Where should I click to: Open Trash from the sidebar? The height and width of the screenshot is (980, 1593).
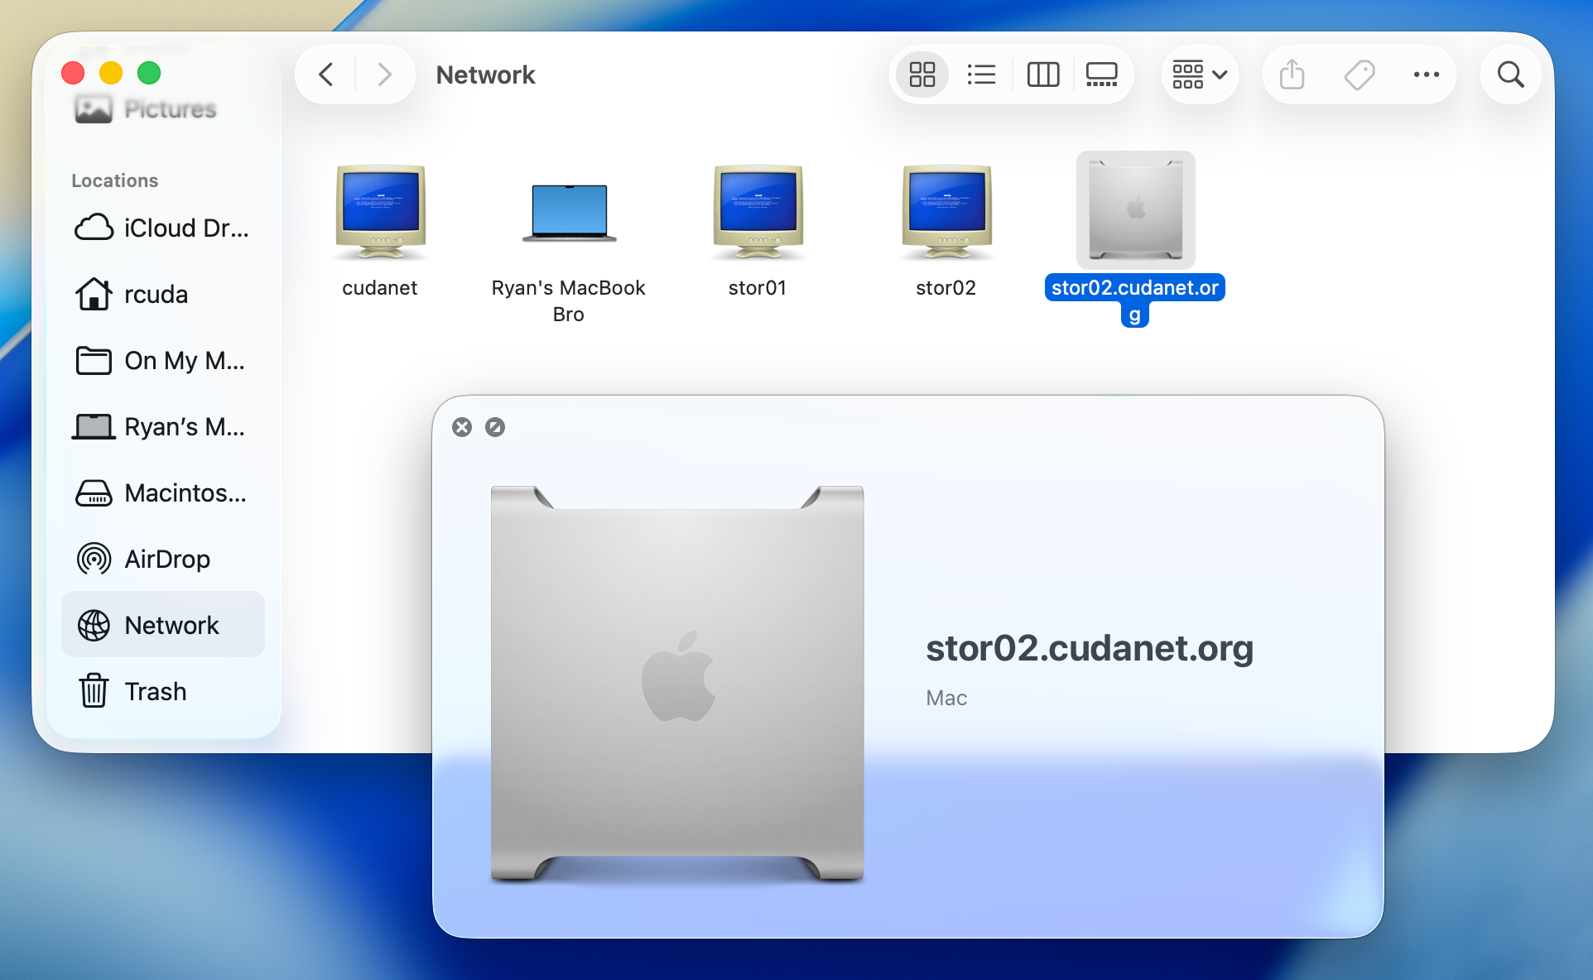click(x=163, y=691)
